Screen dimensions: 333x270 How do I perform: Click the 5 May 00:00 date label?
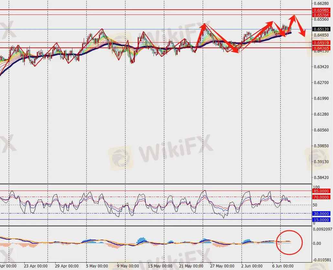pyautogui.click(x=97, y=266)
